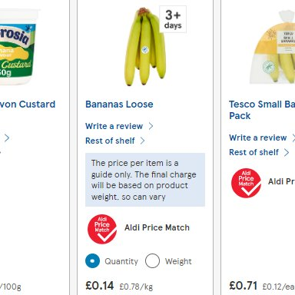The width and height of the screenshot is (295, 295).
Task: Open the Bananas Loose product title link
Action: click(119, 104)
